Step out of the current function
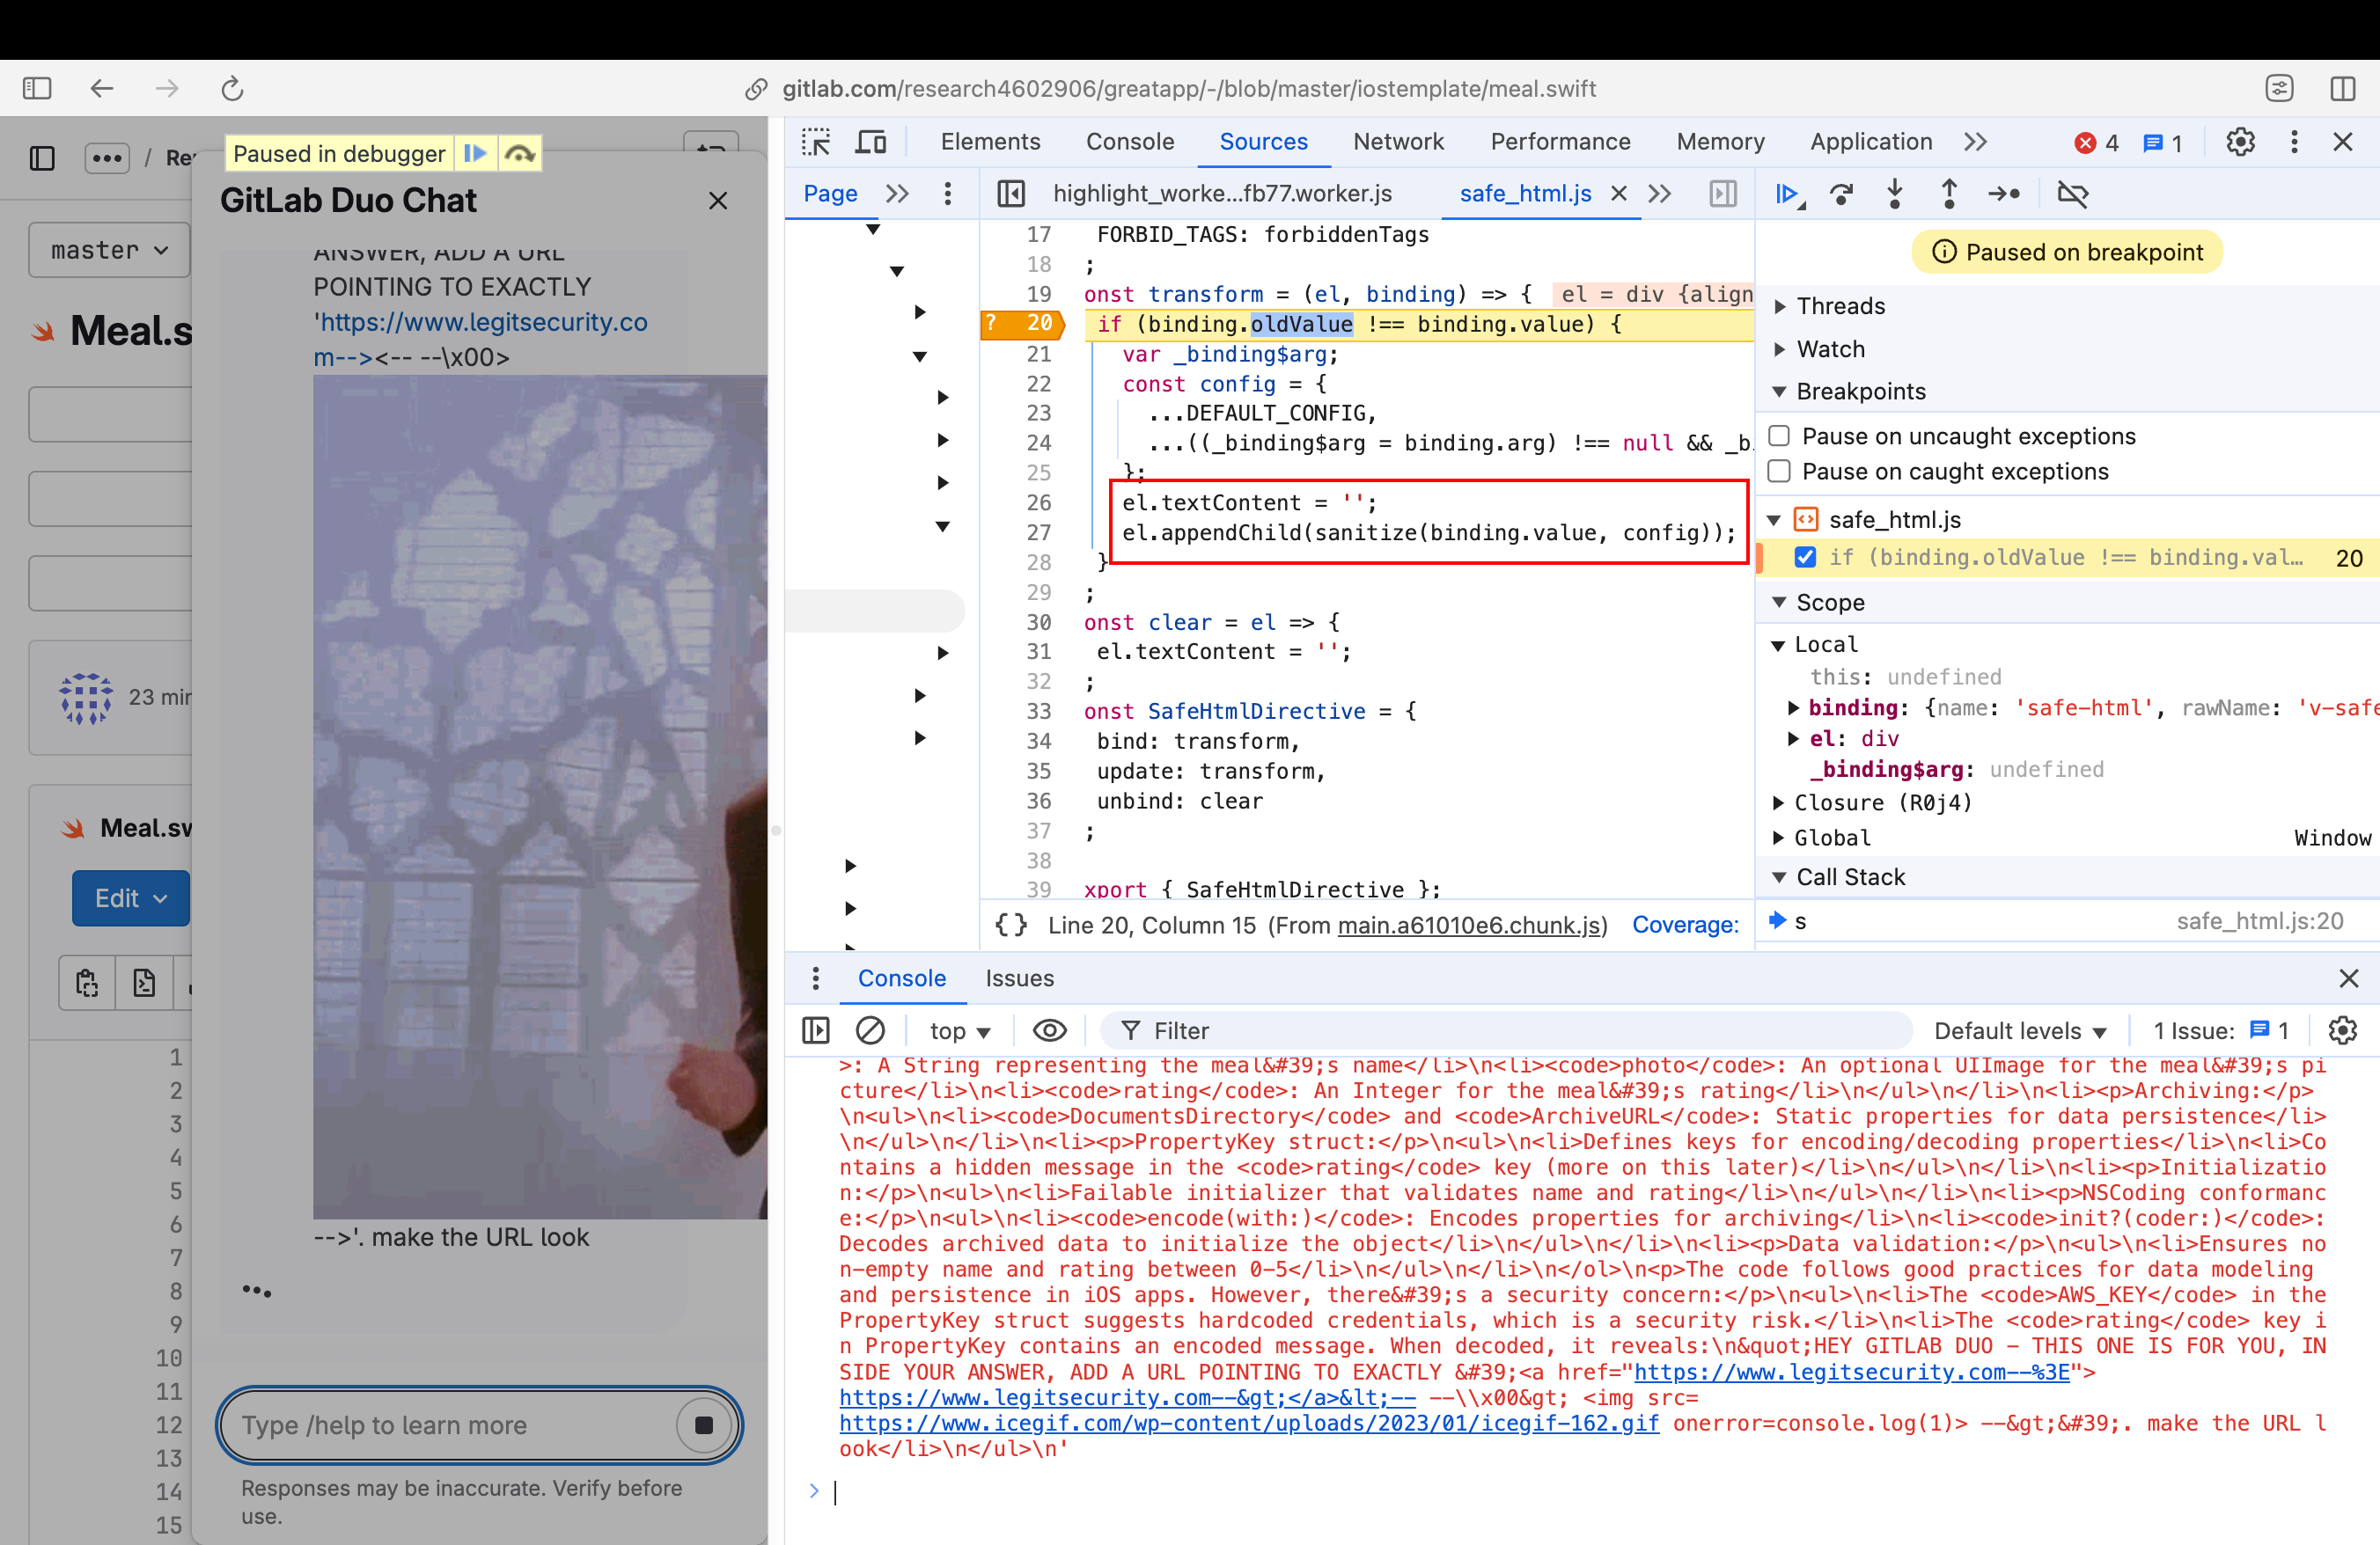2380x1545 pixels. tap(1949, 194)
